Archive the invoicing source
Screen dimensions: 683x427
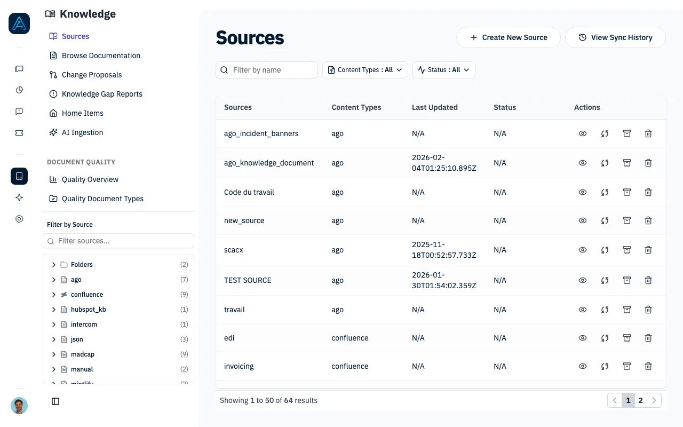(x=627, y=366)
